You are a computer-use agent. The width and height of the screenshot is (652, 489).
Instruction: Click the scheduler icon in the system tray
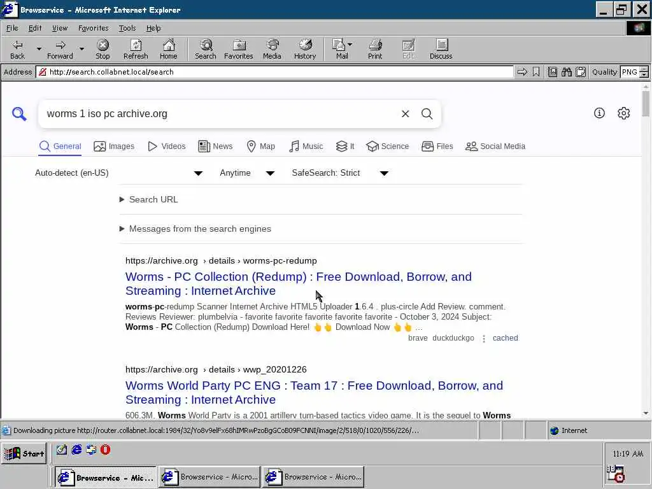pyautogui.click(x=616, y=474)
